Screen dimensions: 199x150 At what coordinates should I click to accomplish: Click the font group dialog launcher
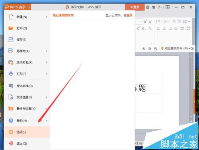[151, 43]
